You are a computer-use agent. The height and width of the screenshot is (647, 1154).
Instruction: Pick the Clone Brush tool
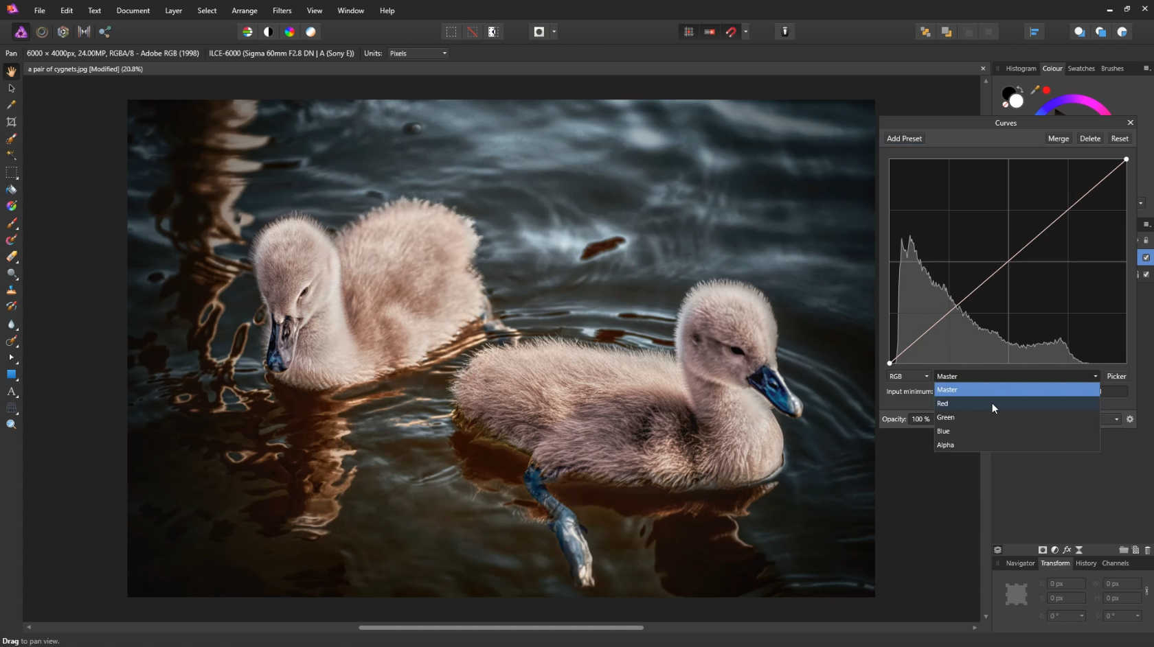pos(11,290)
